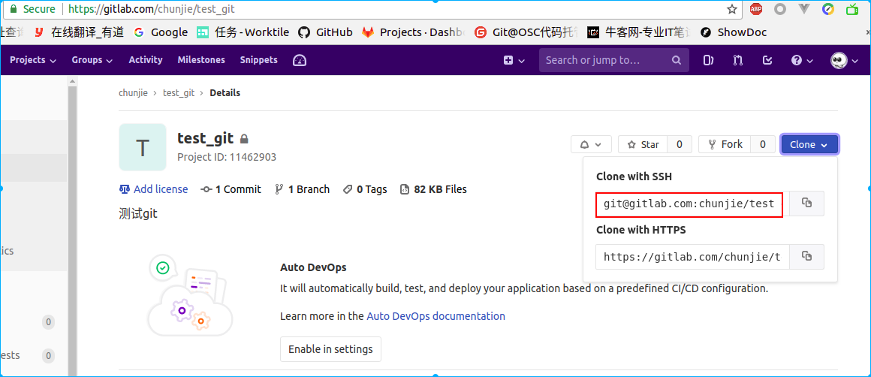Go to Milestones in top navigation

pos(201,60)
